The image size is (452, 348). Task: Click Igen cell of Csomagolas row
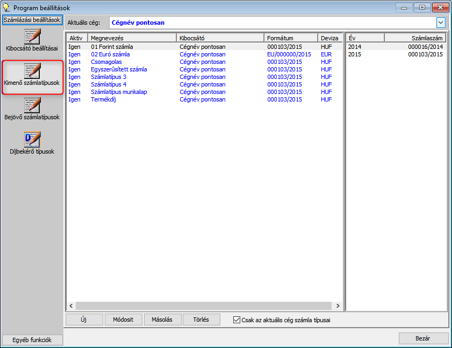(74, 62)
